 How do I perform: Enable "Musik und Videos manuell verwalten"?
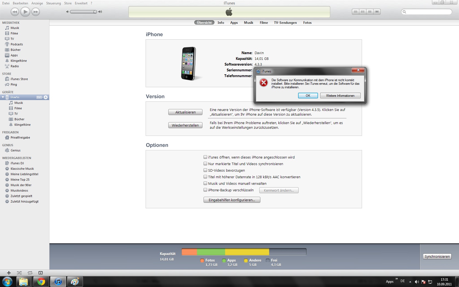tap(205, 183)
